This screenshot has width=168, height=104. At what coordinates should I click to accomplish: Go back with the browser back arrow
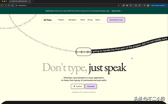pos(2,5)
